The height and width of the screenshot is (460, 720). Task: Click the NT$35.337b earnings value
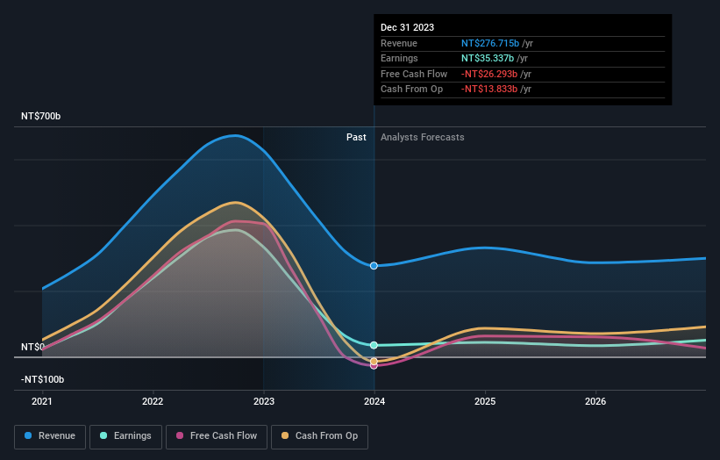pos(488,58)
